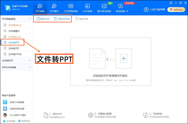Expand the 特色转换 dropdown arrow
Viewport: 188px width, 124px height.
[x=127, y=11]
